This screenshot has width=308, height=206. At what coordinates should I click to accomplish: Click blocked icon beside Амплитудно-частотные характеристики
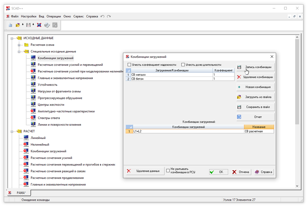pos(33,111)
